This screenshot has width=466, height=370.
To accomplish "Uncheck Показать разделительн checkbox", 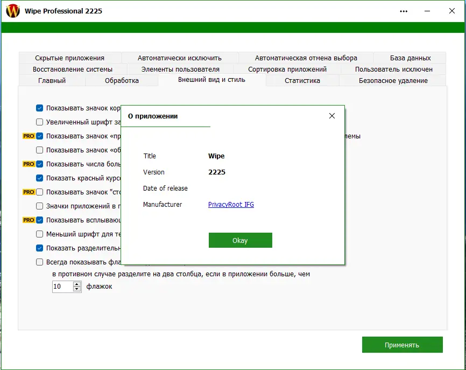I will [x=39, y=248].
